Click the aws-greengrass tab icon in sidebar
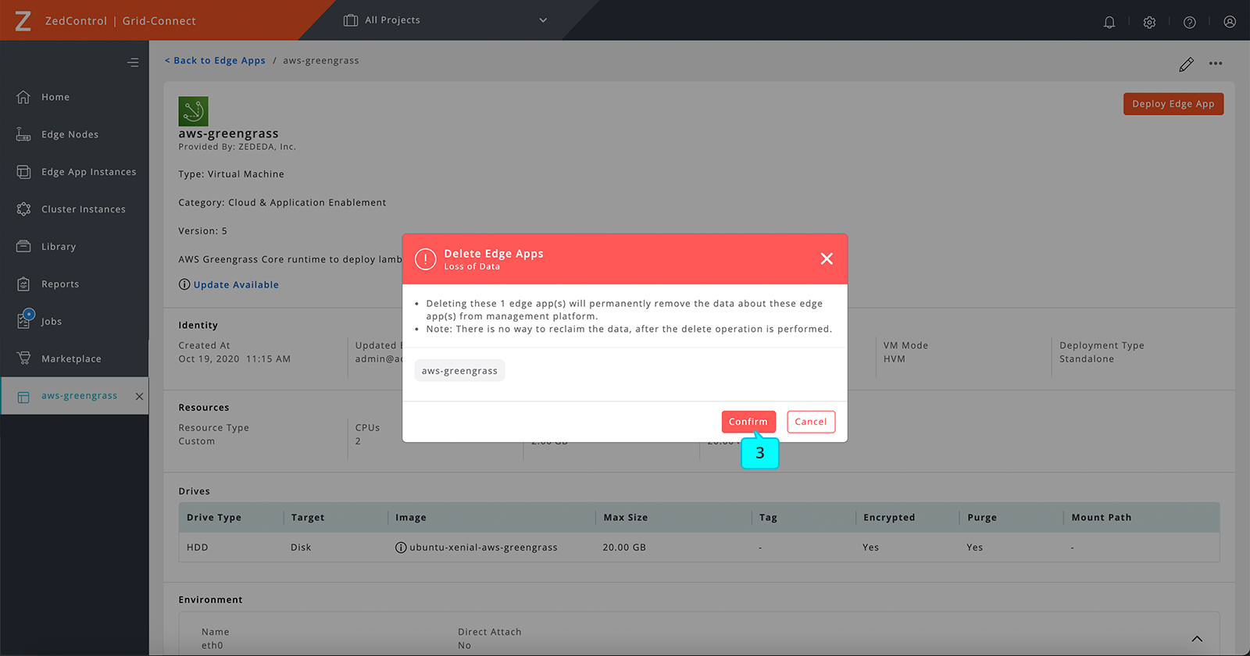The height and width of the screenshot is (656, 1250). click(23, 397)
